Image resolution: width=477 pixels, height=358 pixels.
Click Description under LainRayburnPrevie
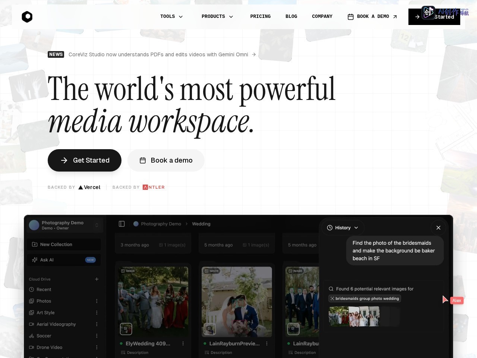pyautogui.click(x=218, y=352)
